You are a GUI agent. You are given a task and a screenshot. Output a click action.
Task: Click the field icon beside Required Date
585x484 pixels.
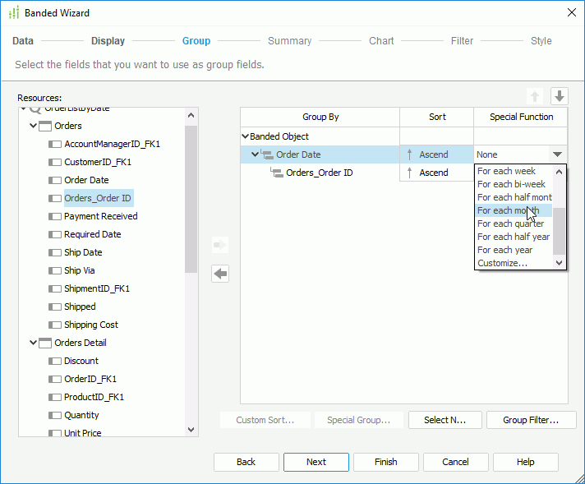pos(55,234)
